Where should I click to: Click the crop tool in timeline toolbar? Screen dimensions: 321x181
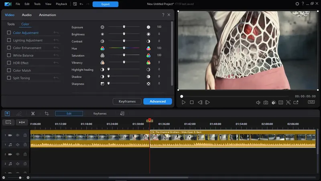point(47,114)
